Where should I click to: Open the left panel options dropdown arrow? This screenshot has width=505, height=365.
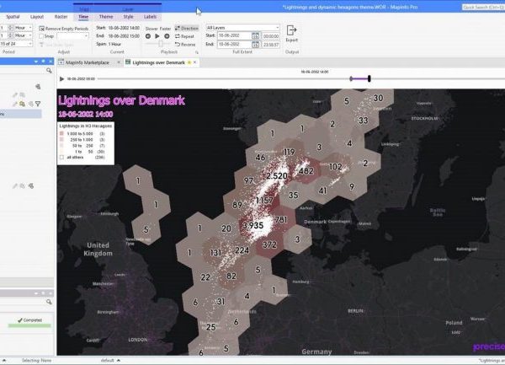click(35, 62)
